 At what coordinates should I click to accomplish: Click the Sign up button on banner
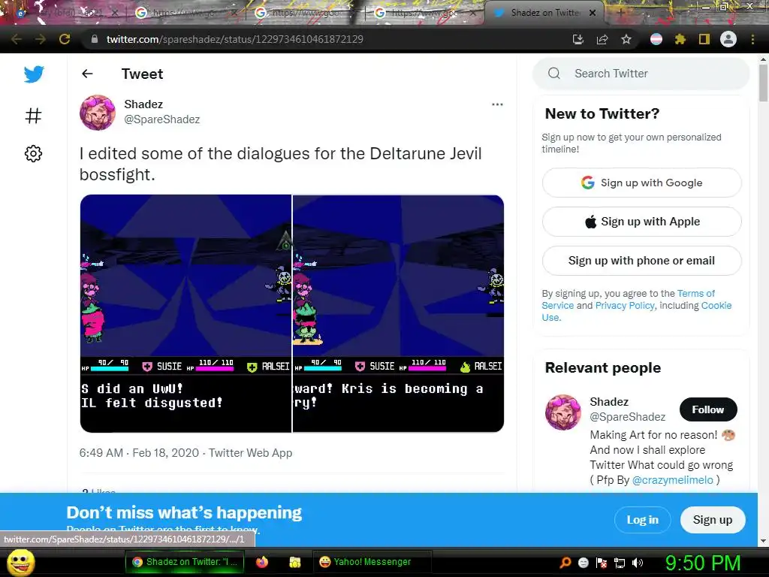click(x=713, y=520)
